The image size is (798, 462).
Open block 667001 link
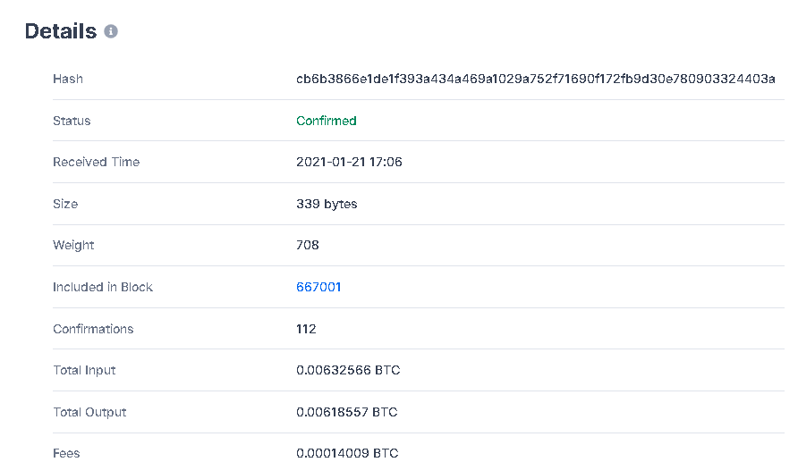point(318,287)
